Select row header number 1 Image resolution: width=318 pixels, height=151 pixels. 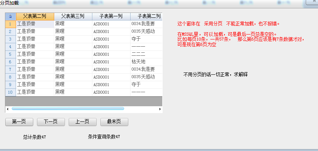click(x=11, y=24)
